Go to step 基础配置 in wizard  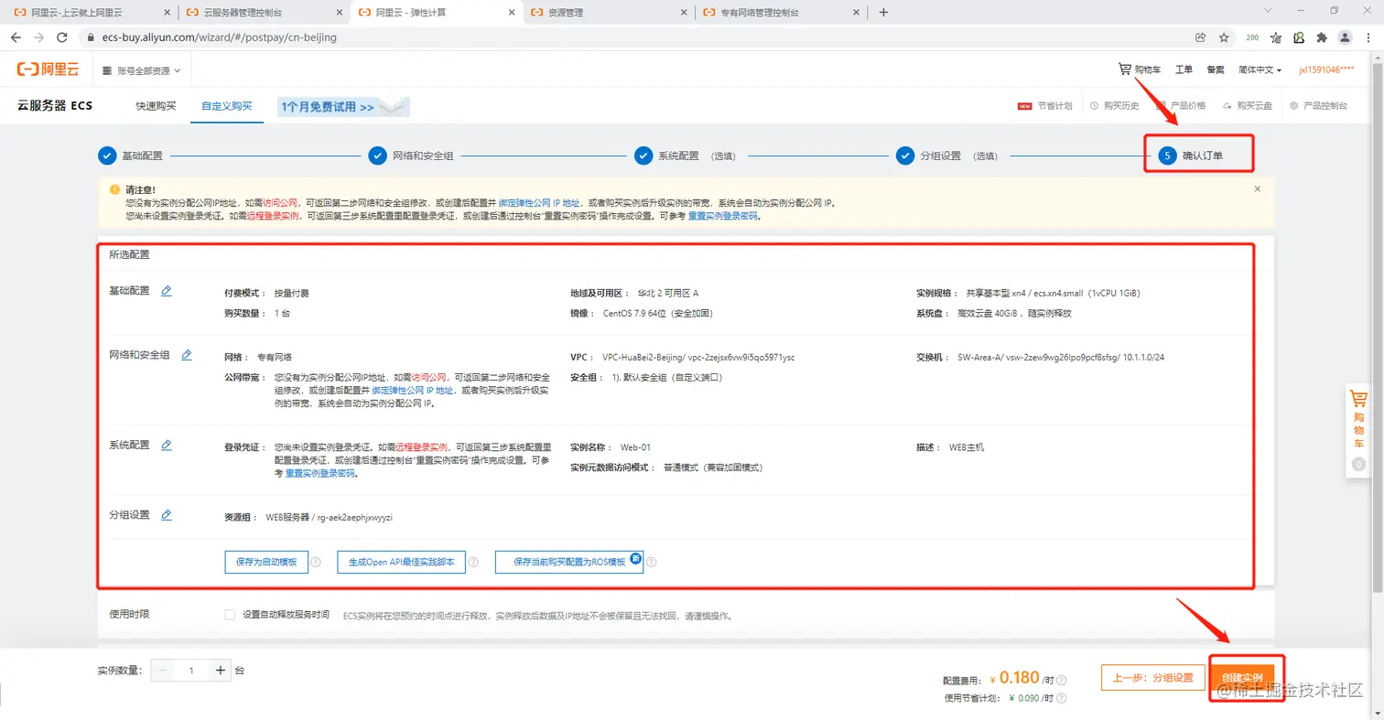[131, 156]
